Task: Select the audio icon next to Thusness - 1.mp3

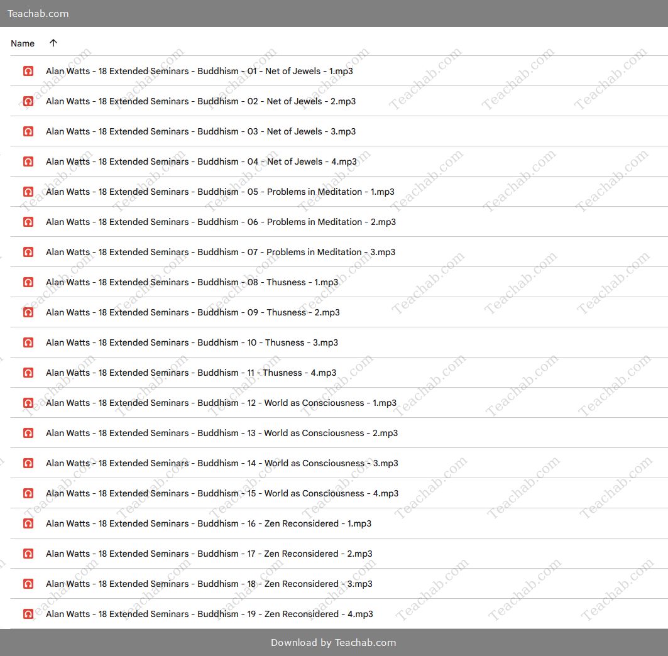Action: click(x=28, y=282)
